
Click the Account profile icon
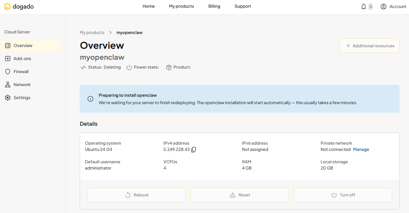(384, 7)
